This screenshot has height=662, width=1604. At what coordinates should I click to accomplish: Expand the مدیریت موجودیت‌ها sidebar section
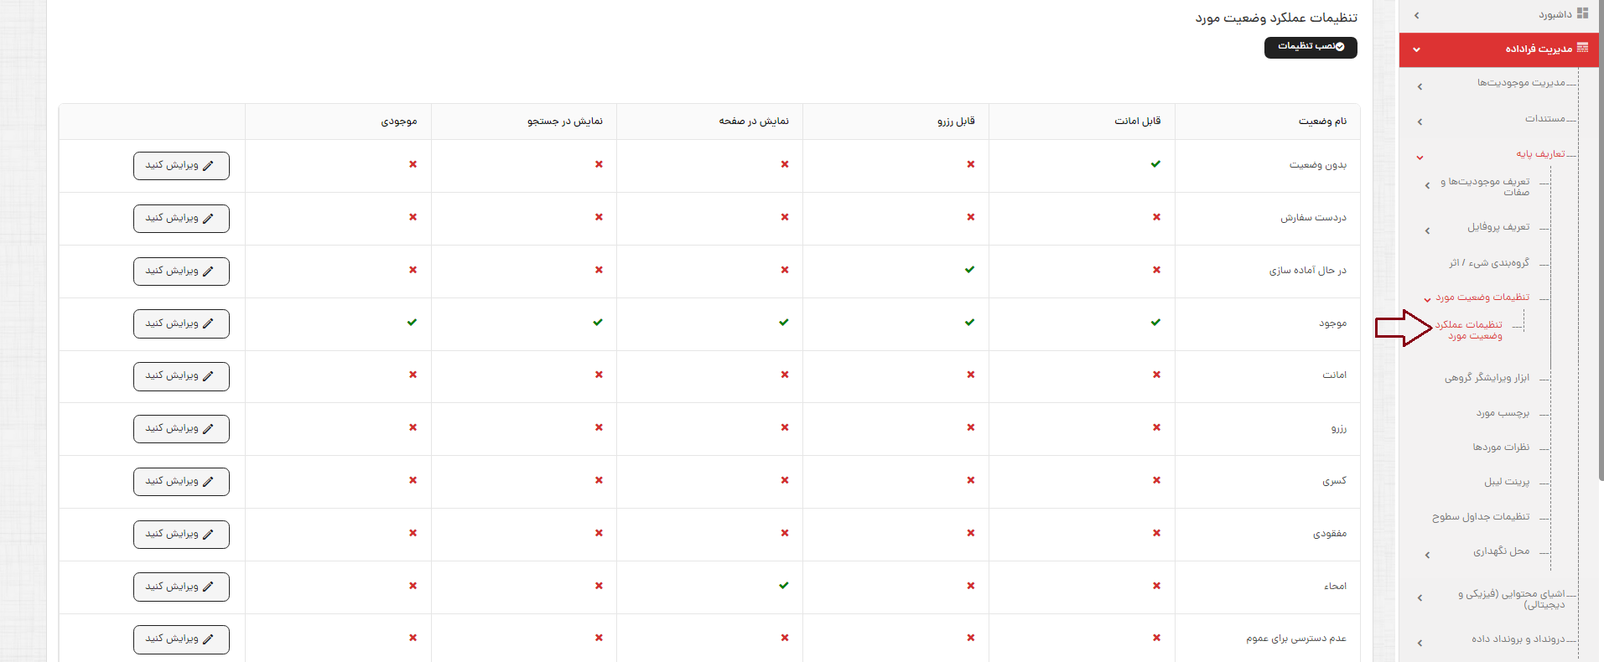click(x=1420, y=86)
